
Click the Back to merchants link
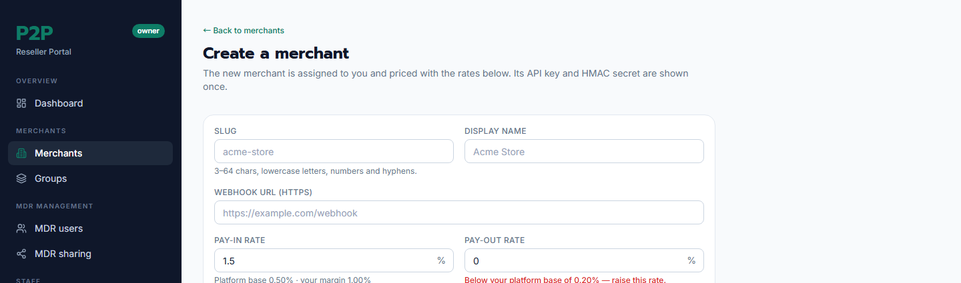coord(244,31)
